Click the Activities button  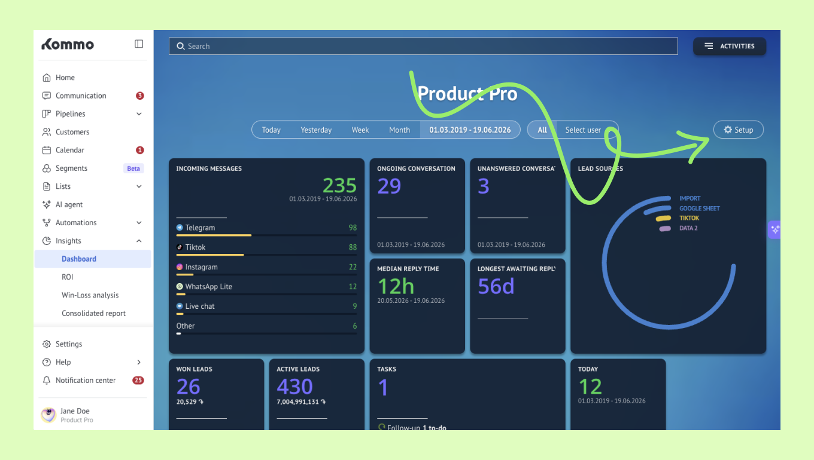(x=730, y=46)
